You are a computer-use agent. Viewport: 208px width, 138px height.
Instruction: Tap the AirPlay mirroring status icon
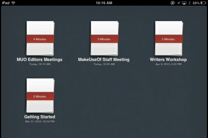[x=184, y=3]
